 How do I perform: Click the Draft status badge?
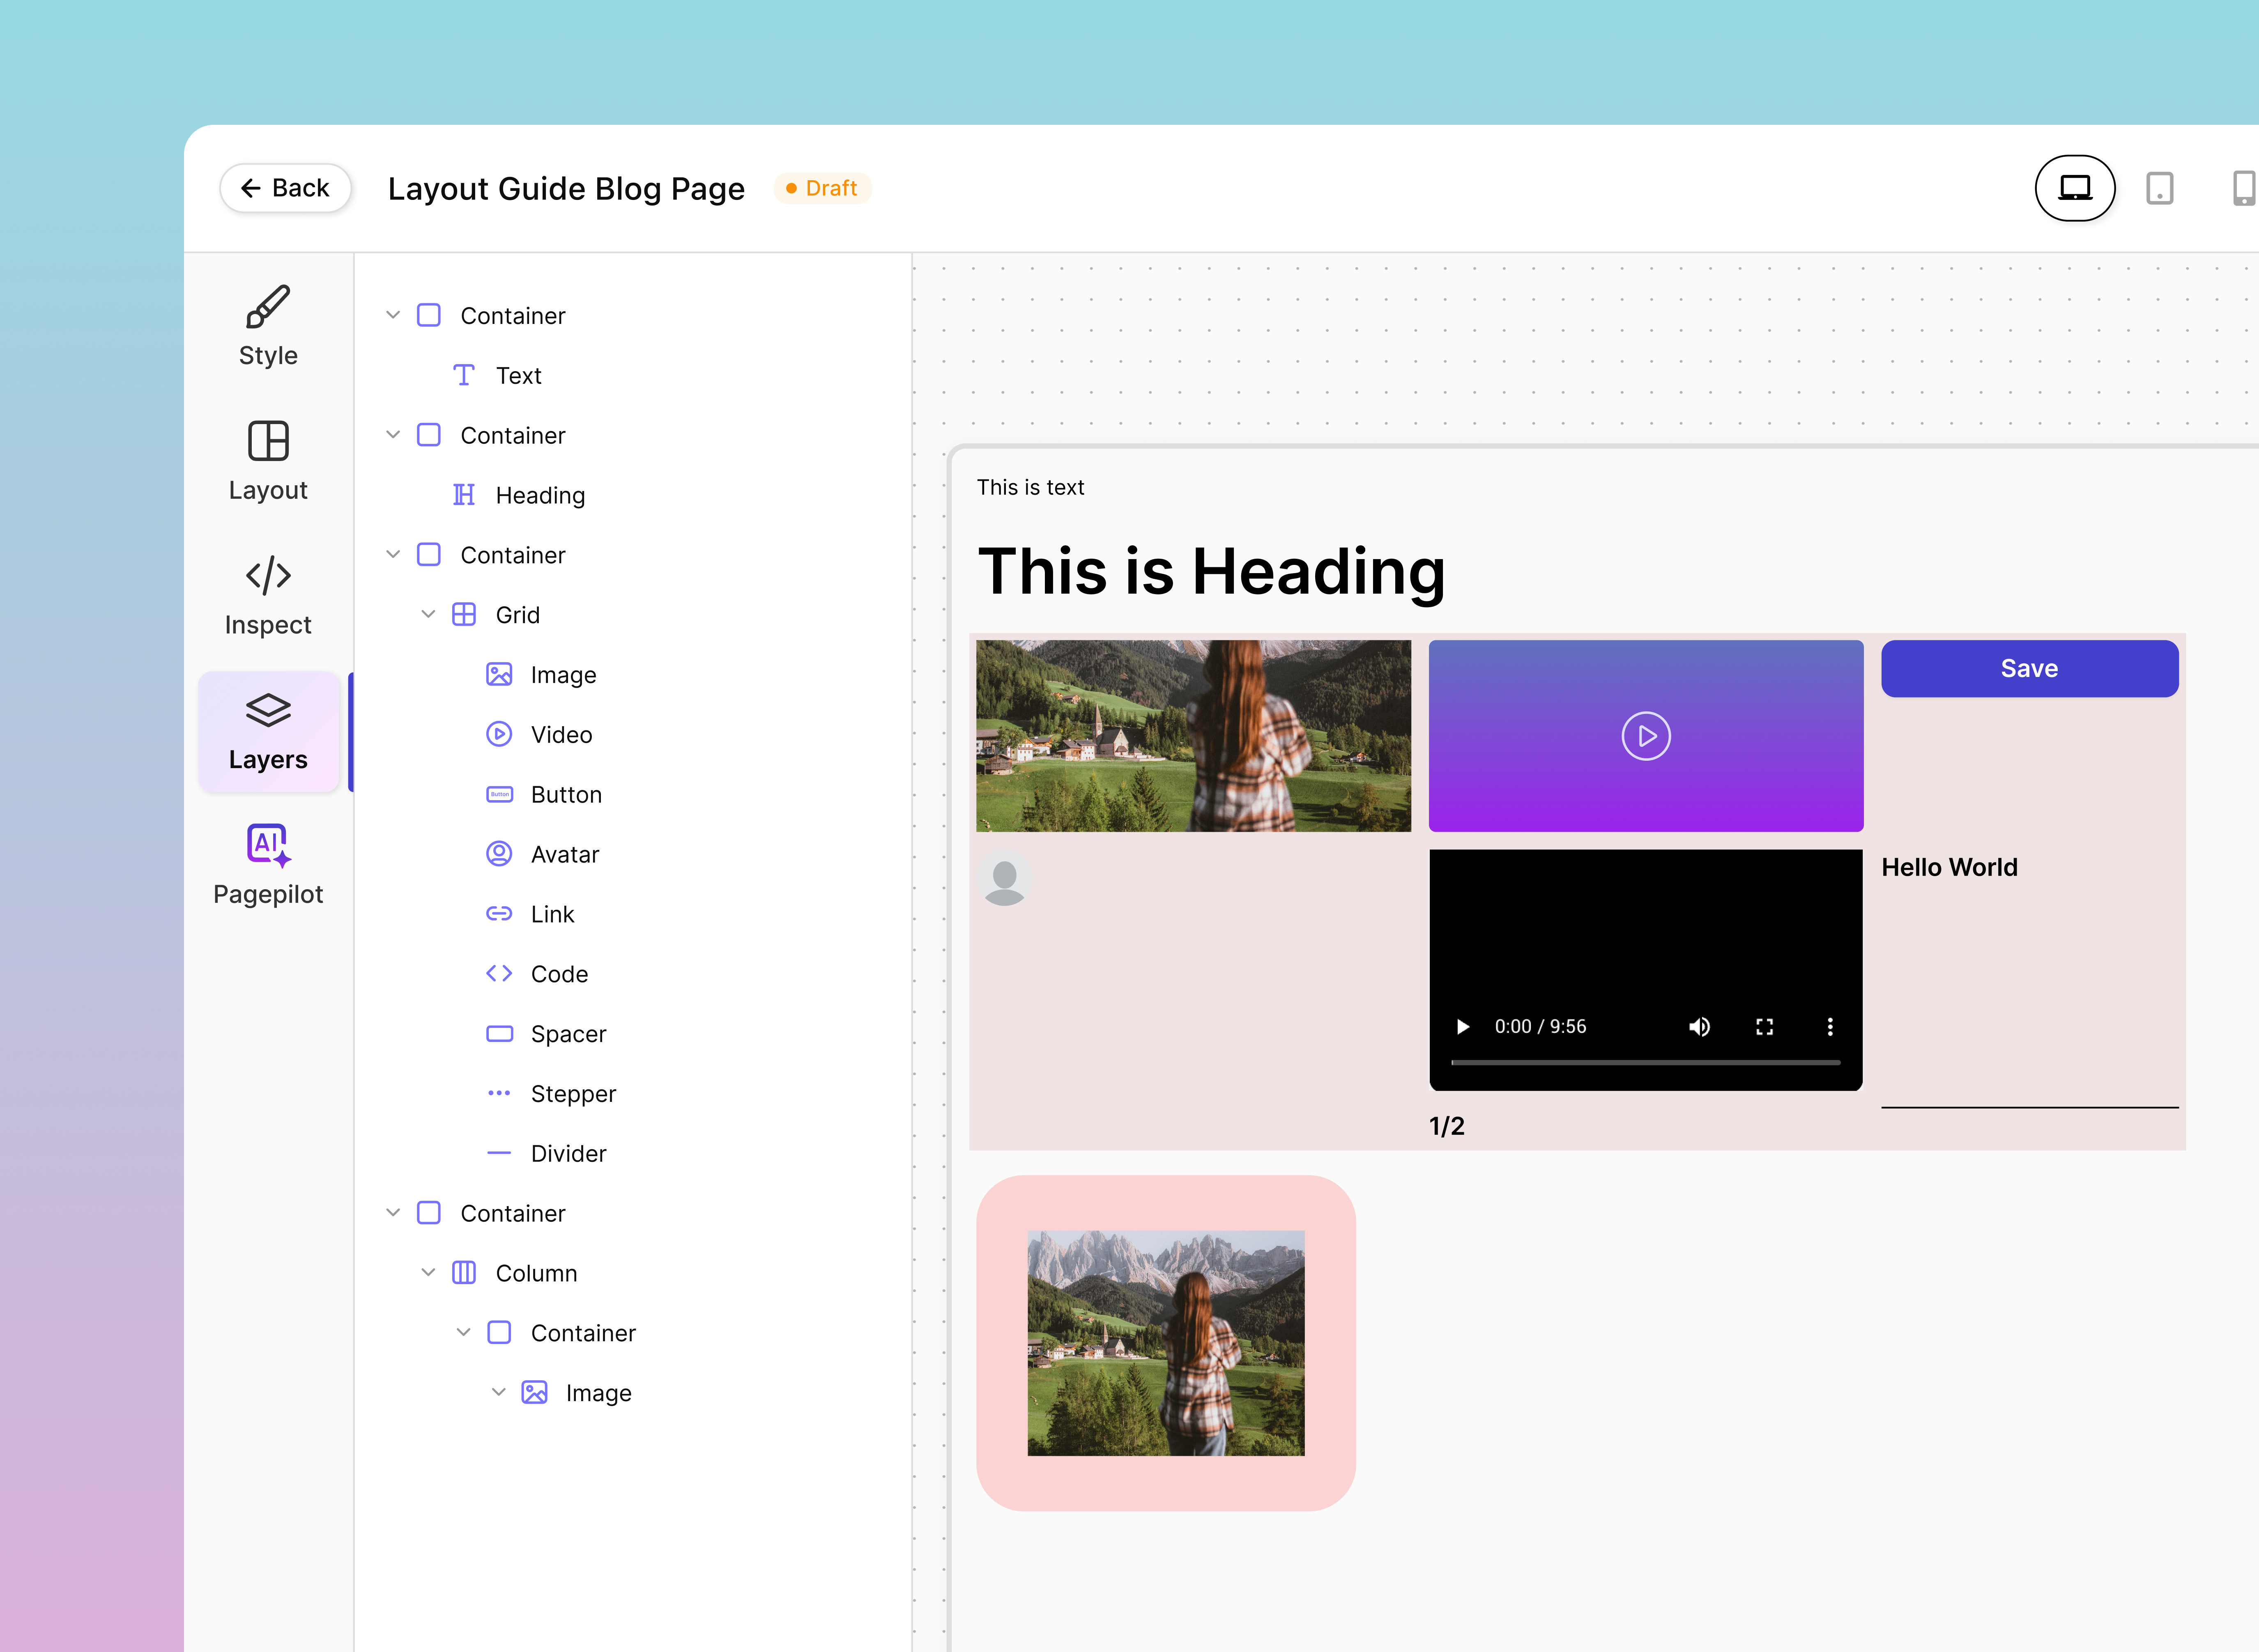[821, 188]
